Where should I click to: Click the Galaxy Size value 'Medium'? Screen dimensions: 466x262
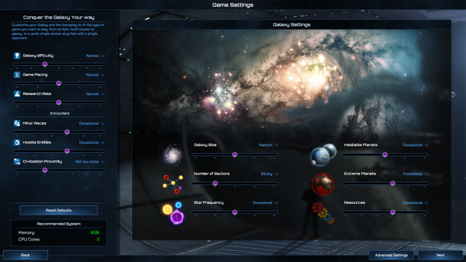pos(266,145)
